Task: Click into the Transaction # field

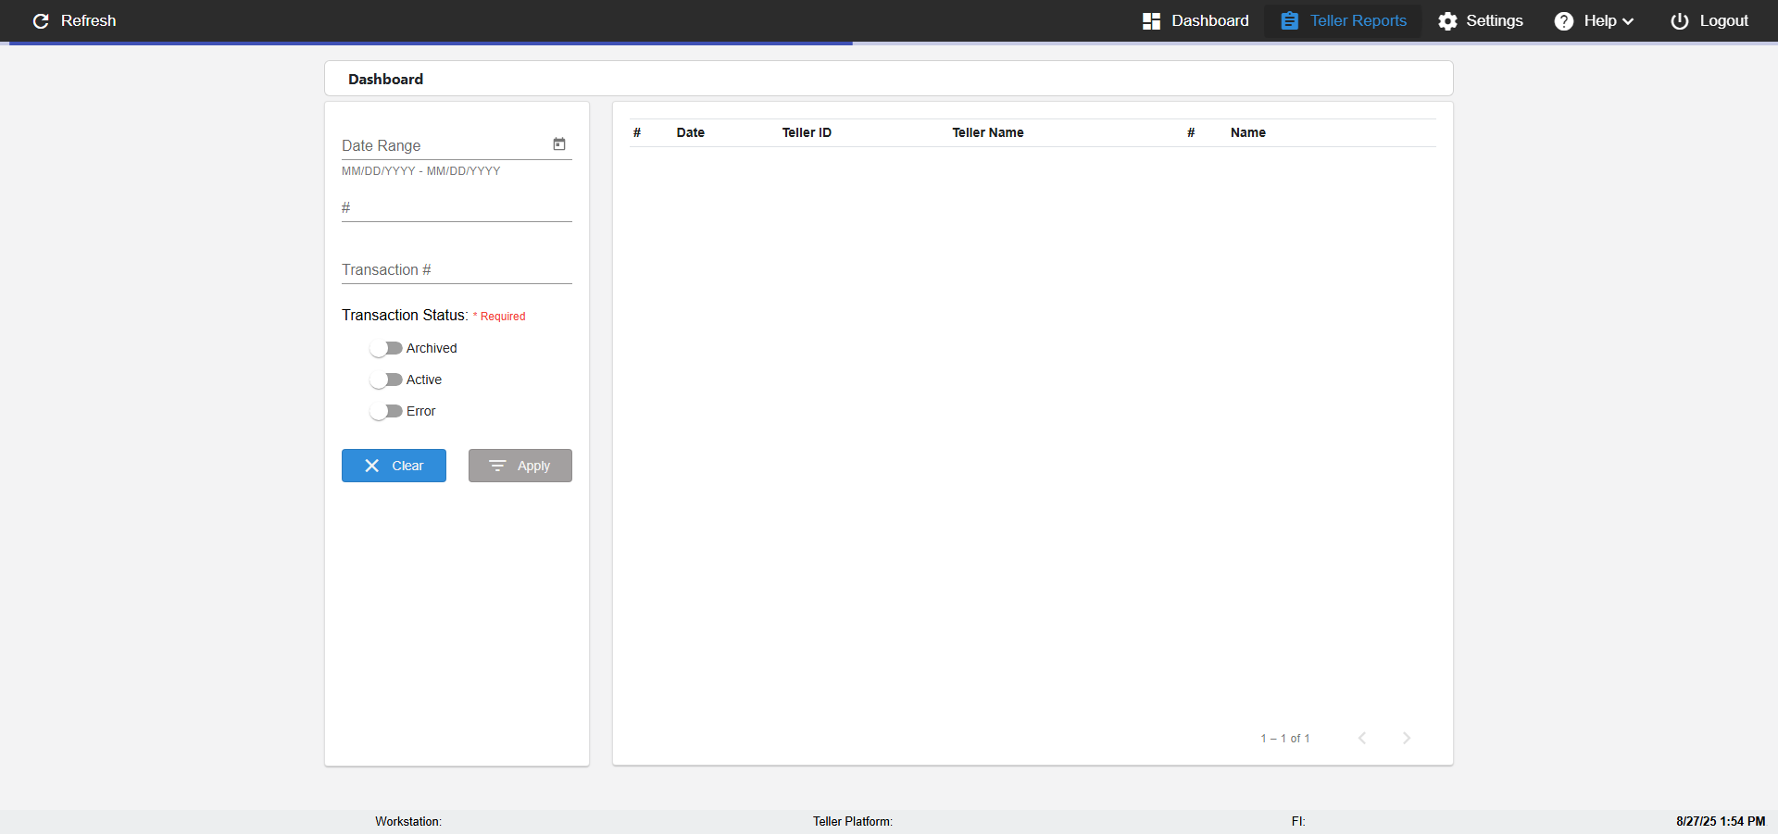Action: click(457, 269)
